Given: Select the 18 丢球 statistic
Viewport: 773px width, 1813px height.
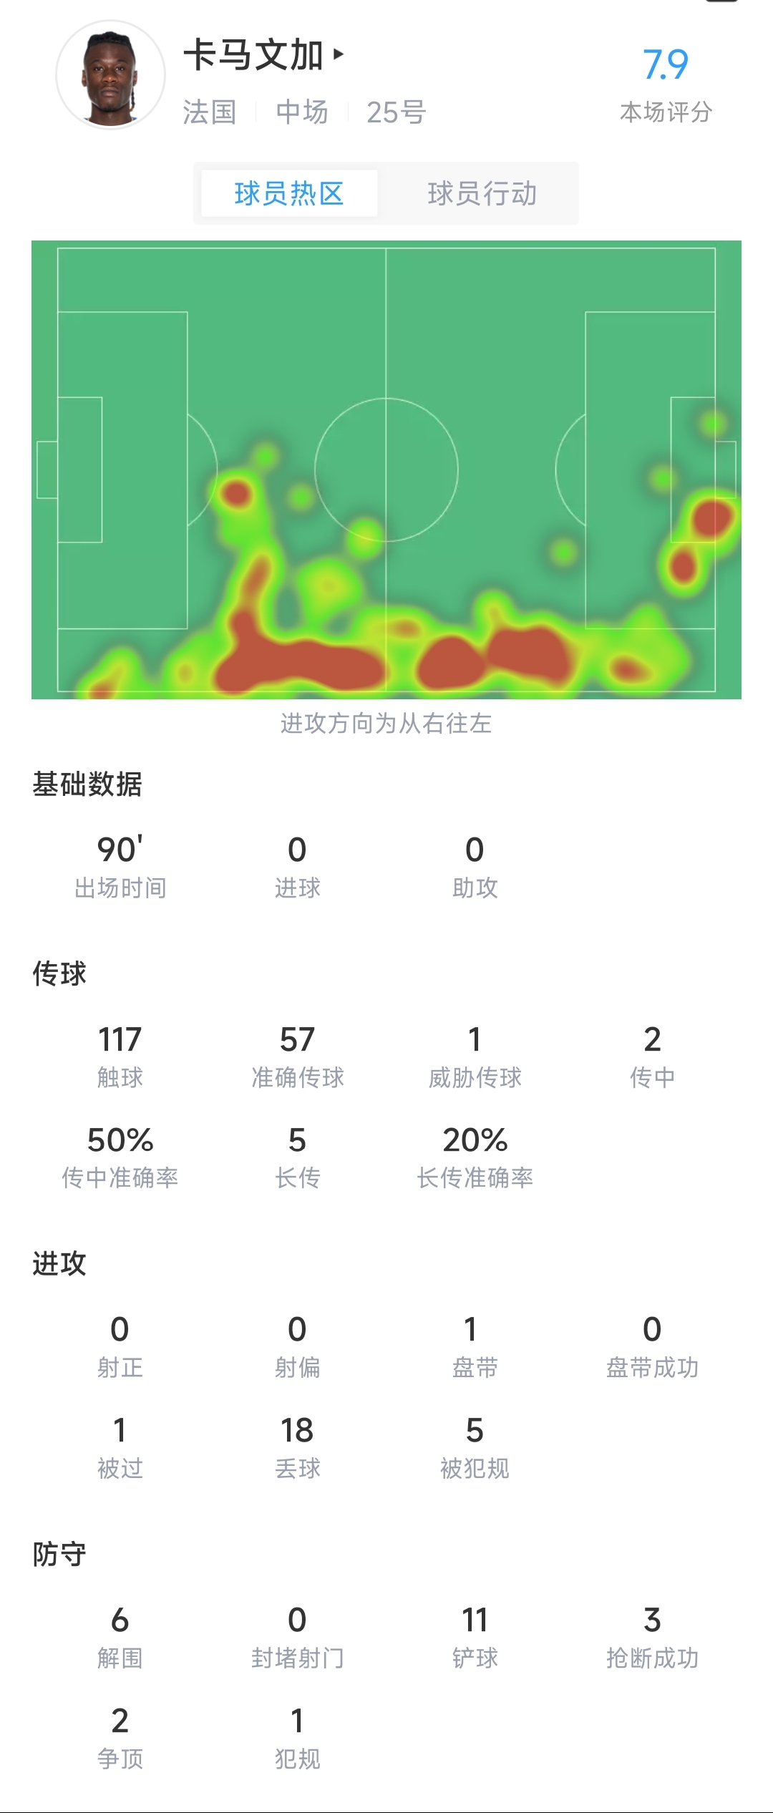Looking at the screenshot, I should [298, 1447].
